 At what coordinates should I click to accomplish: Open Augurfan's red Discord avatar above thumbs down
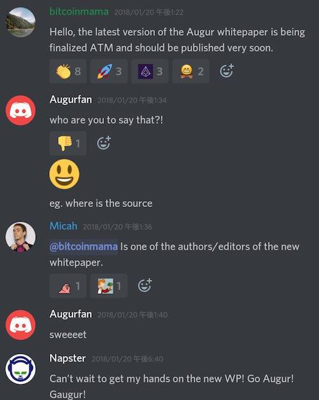click(20, 110)
